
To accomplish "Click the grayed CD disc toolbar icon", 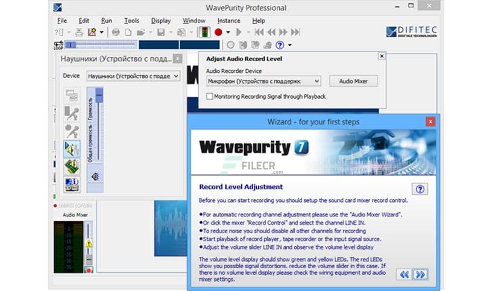I will coord(116,32).
